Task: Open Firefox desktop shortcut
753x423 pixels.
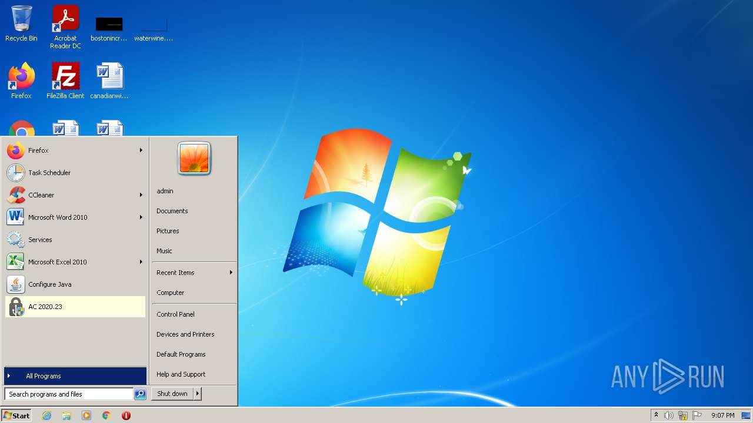Action: coord(21,80)
